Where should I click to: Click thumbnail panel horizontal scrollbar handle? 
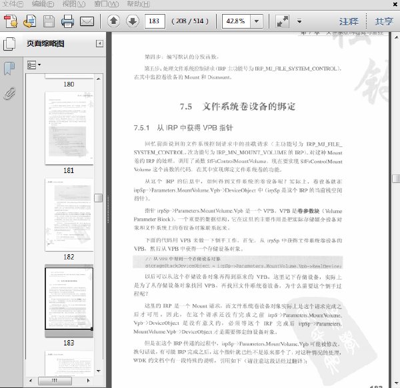(x=55, y=381)
